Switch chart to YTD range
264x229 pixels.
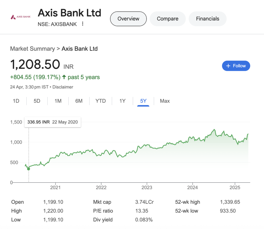(x=101, y=101)
